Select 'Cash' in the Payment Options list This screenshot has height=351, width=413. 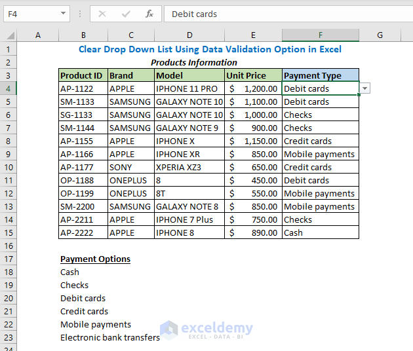[69, 272]
